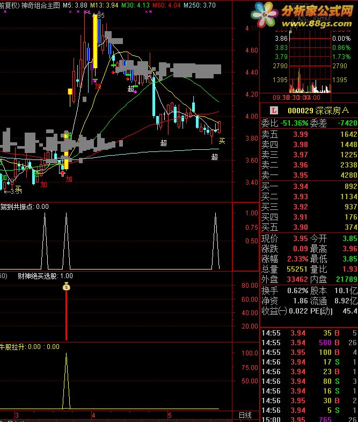Image resolution: width=358 pixels, height=422 pixels.
Task: Select the 卖一 3.95 order row
Action: [309, 175]
